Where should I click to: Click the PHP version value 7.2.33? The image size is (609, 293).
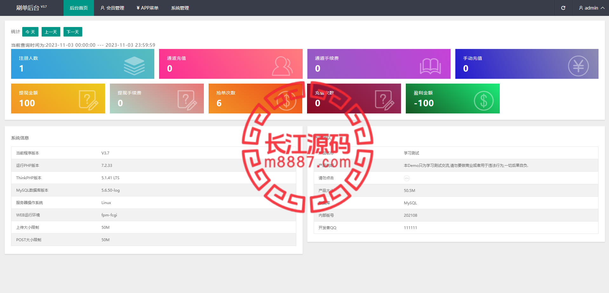coord(107,166)
